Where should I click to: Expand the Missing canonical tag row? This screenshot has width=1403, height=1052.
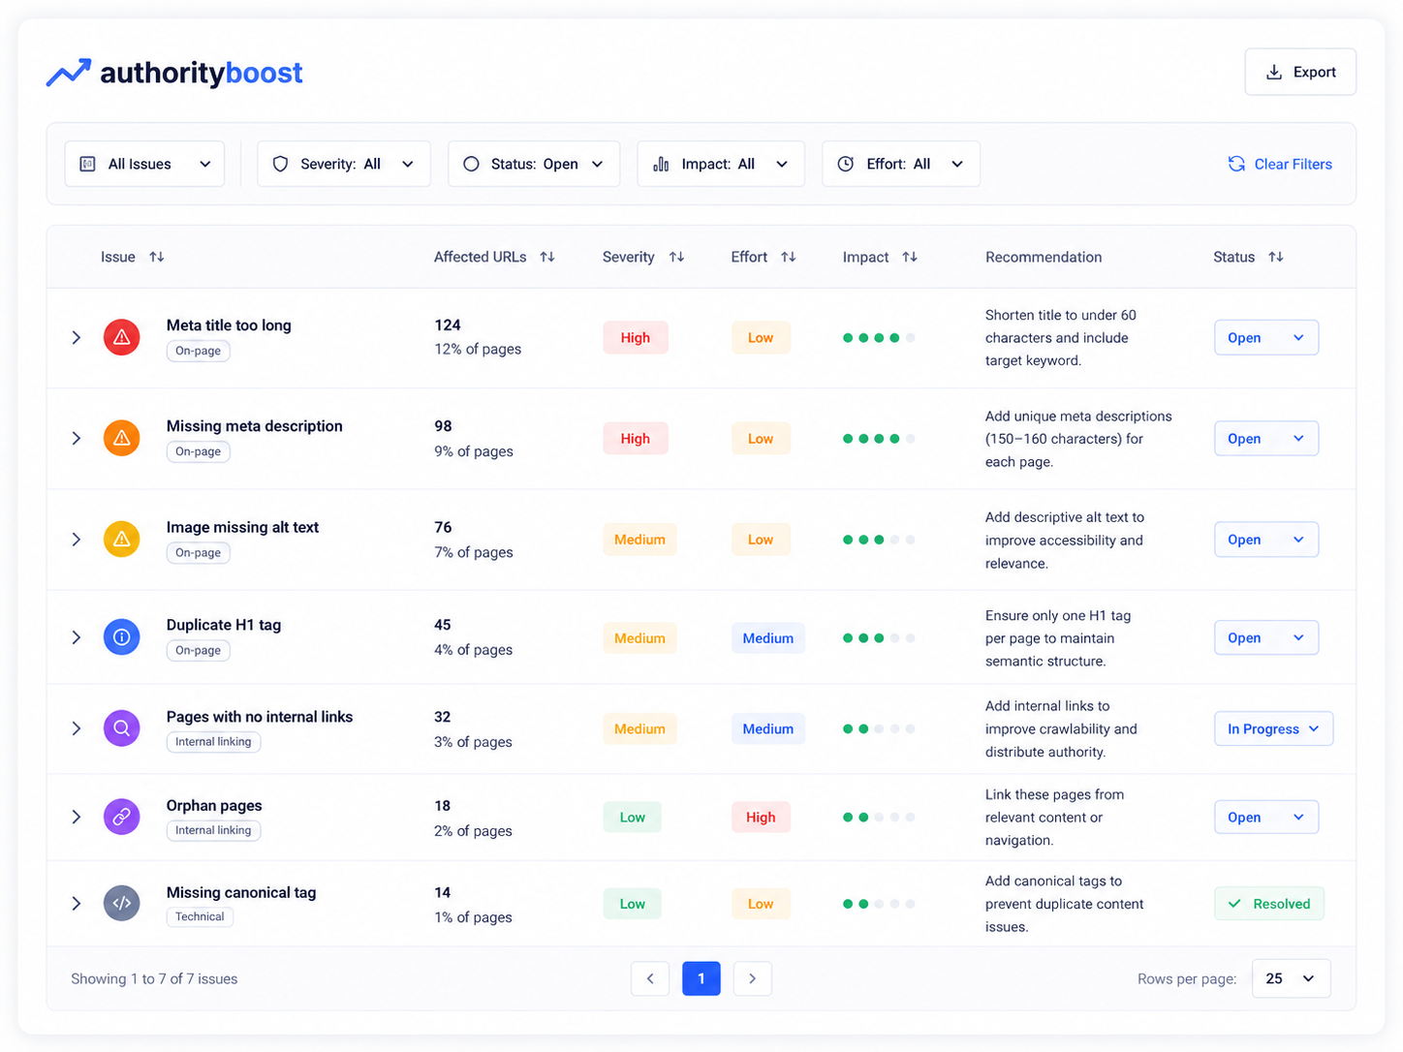(x=77, y=903)
